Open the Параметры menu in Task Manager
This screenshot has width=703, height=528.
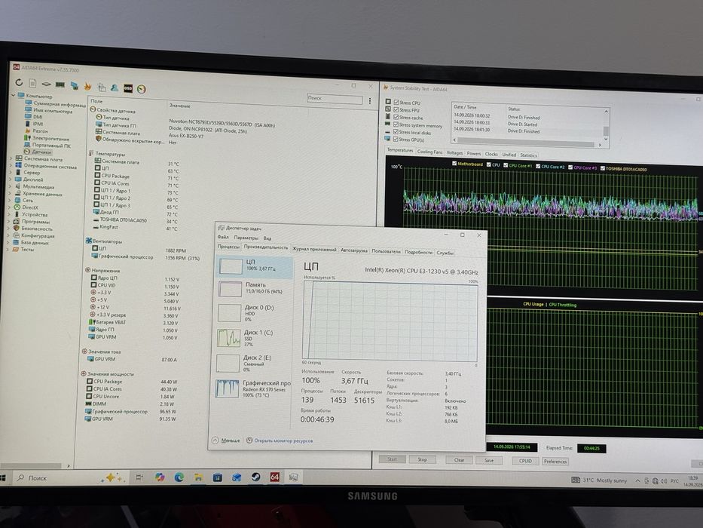(x=246, y=238)
